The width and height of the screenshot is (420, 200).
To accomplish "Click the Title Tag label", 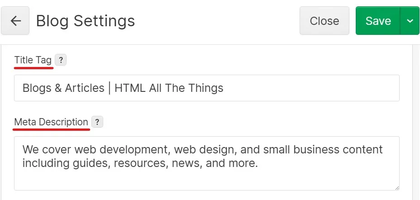I will (x=33, y=60).
